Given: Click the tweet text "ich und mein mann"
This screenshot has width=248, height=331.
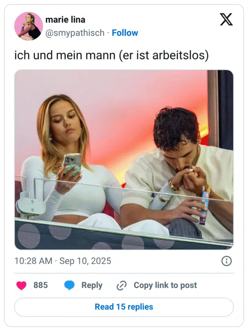Looking at the screenshot, I should [65, 55].
